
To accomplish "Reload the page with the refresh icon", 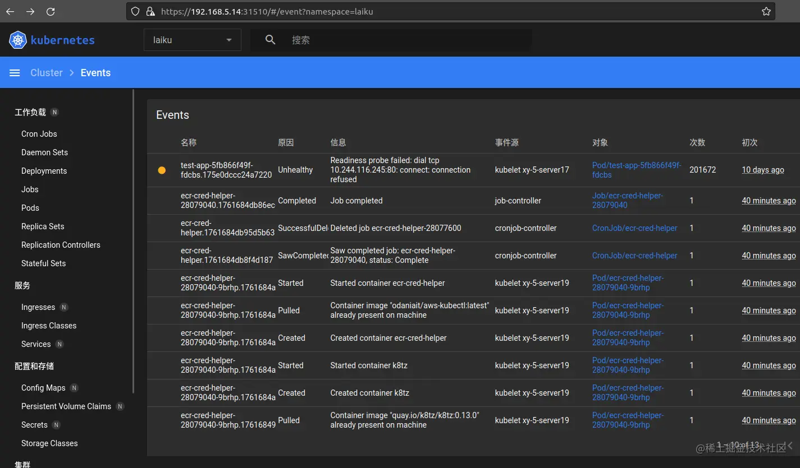I will coord(51,11).
